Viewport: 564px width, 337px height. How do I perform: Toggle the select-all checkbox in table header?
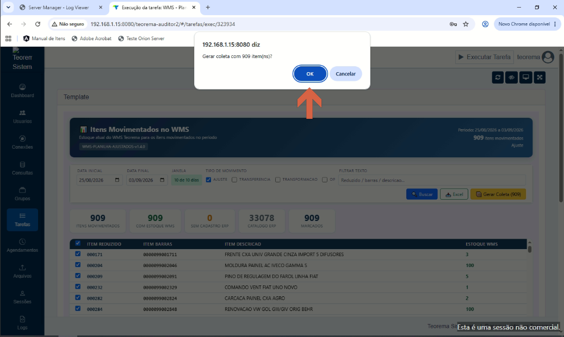[78, 243]
